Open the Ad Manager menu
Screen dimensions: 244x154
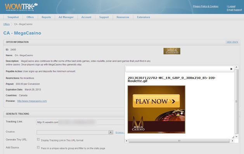66,17
